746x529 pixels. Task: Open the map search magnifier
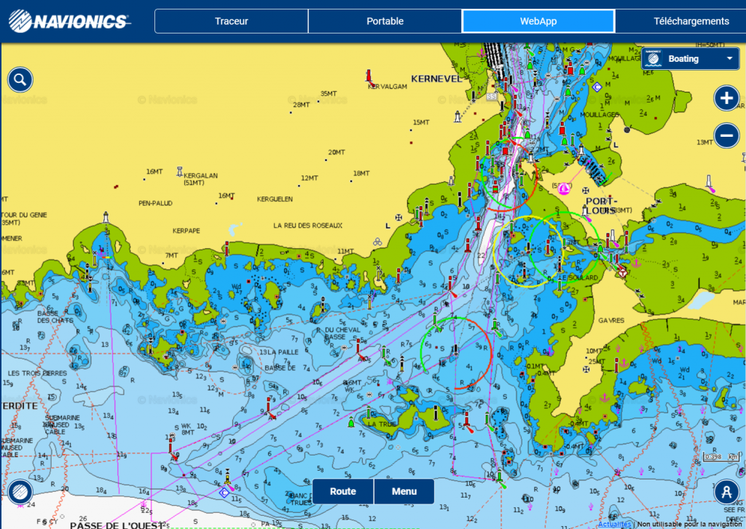click(20, 79)
